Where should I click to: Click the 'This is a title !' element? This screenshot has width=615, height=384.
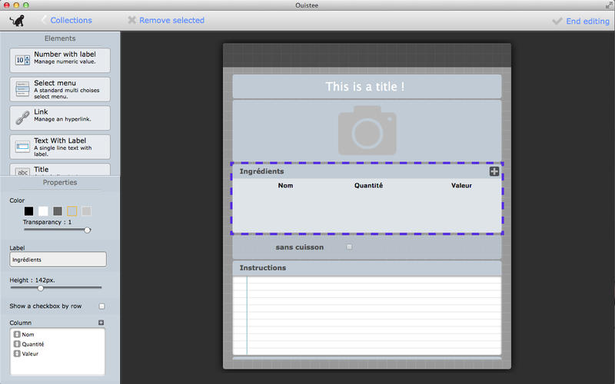367,87
